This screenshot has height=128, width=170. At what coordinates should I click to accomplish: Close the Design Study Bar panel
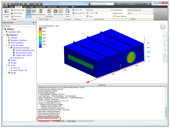[35, 23]
